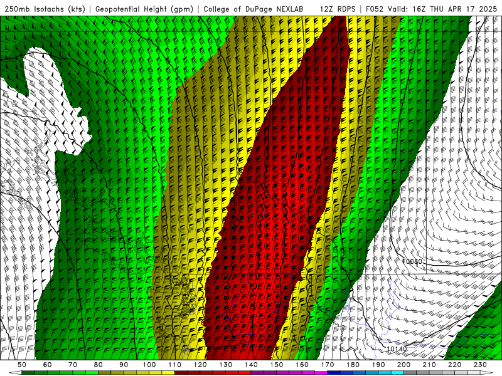Screen dimensions: 502x376
Task: Click the legend value '230'
Action: (481, 365)
